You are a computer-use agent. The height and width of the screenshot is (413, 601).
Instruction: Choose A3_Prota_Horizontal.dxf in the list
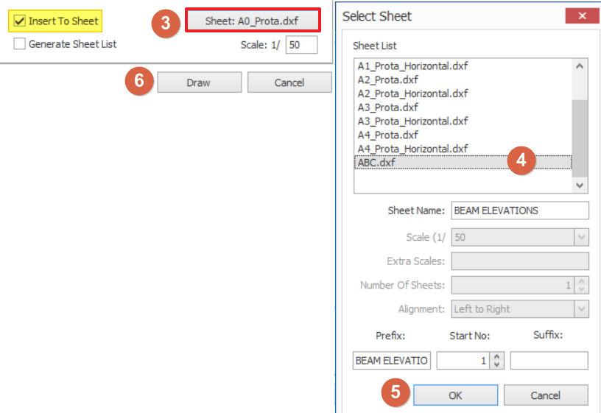pos(412,121)
